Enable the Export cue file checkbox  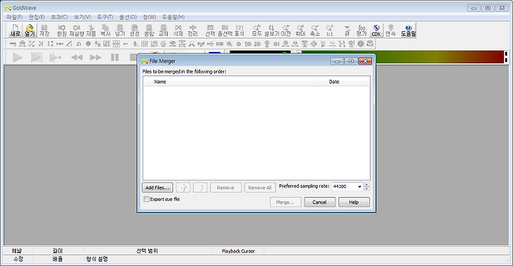point(147,199)
